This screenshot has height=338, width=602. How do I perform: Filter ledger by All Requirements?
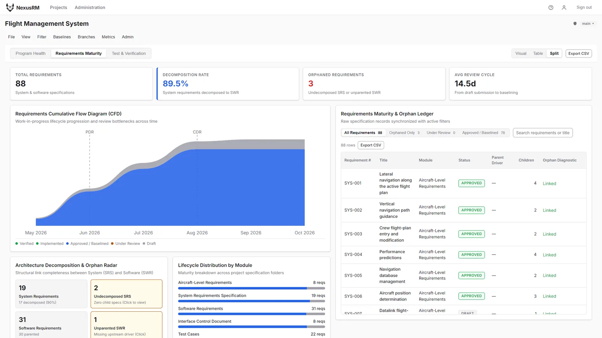pos(363,133)
